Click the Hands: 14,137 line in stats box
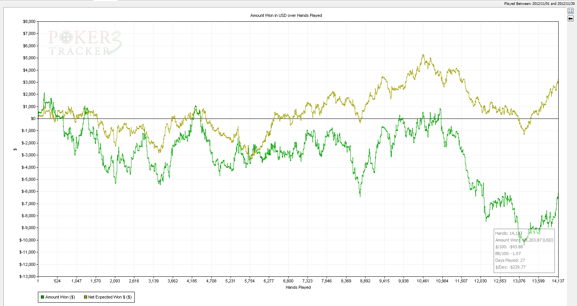577x306 pixels. [508, 233]
